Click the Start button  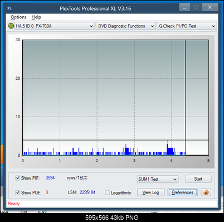pyautogui.click(x=198, y=179)
